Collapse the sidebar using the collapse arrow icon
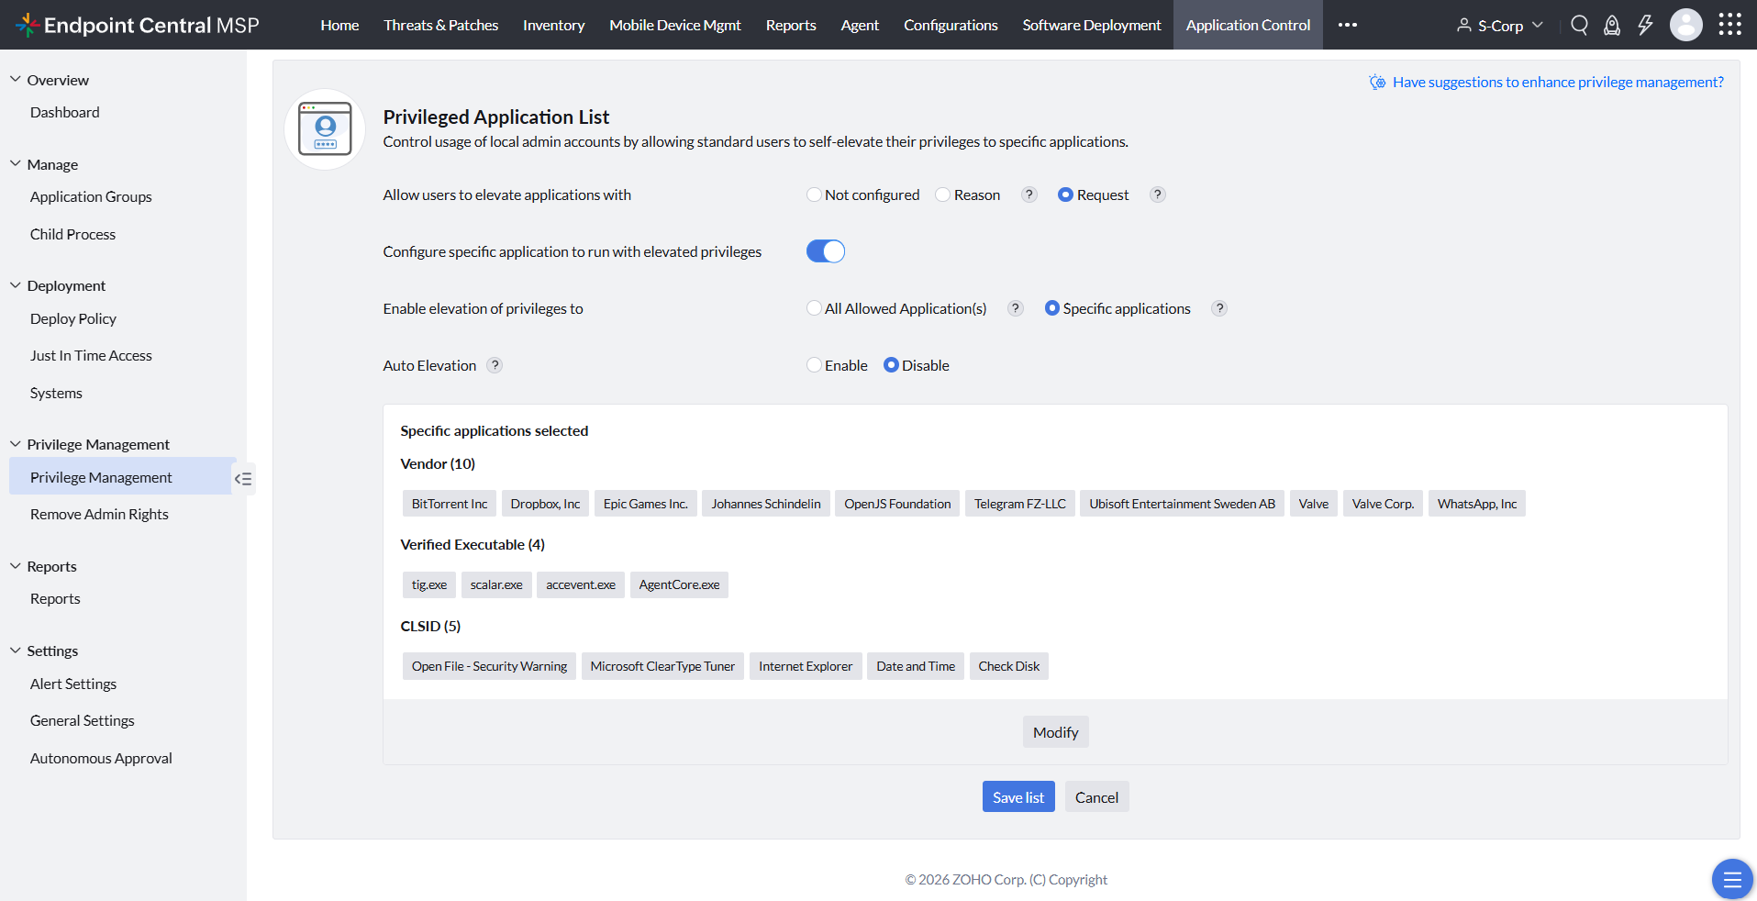The height and width of the screenshot is (901, 1757). tap(243, 479)
